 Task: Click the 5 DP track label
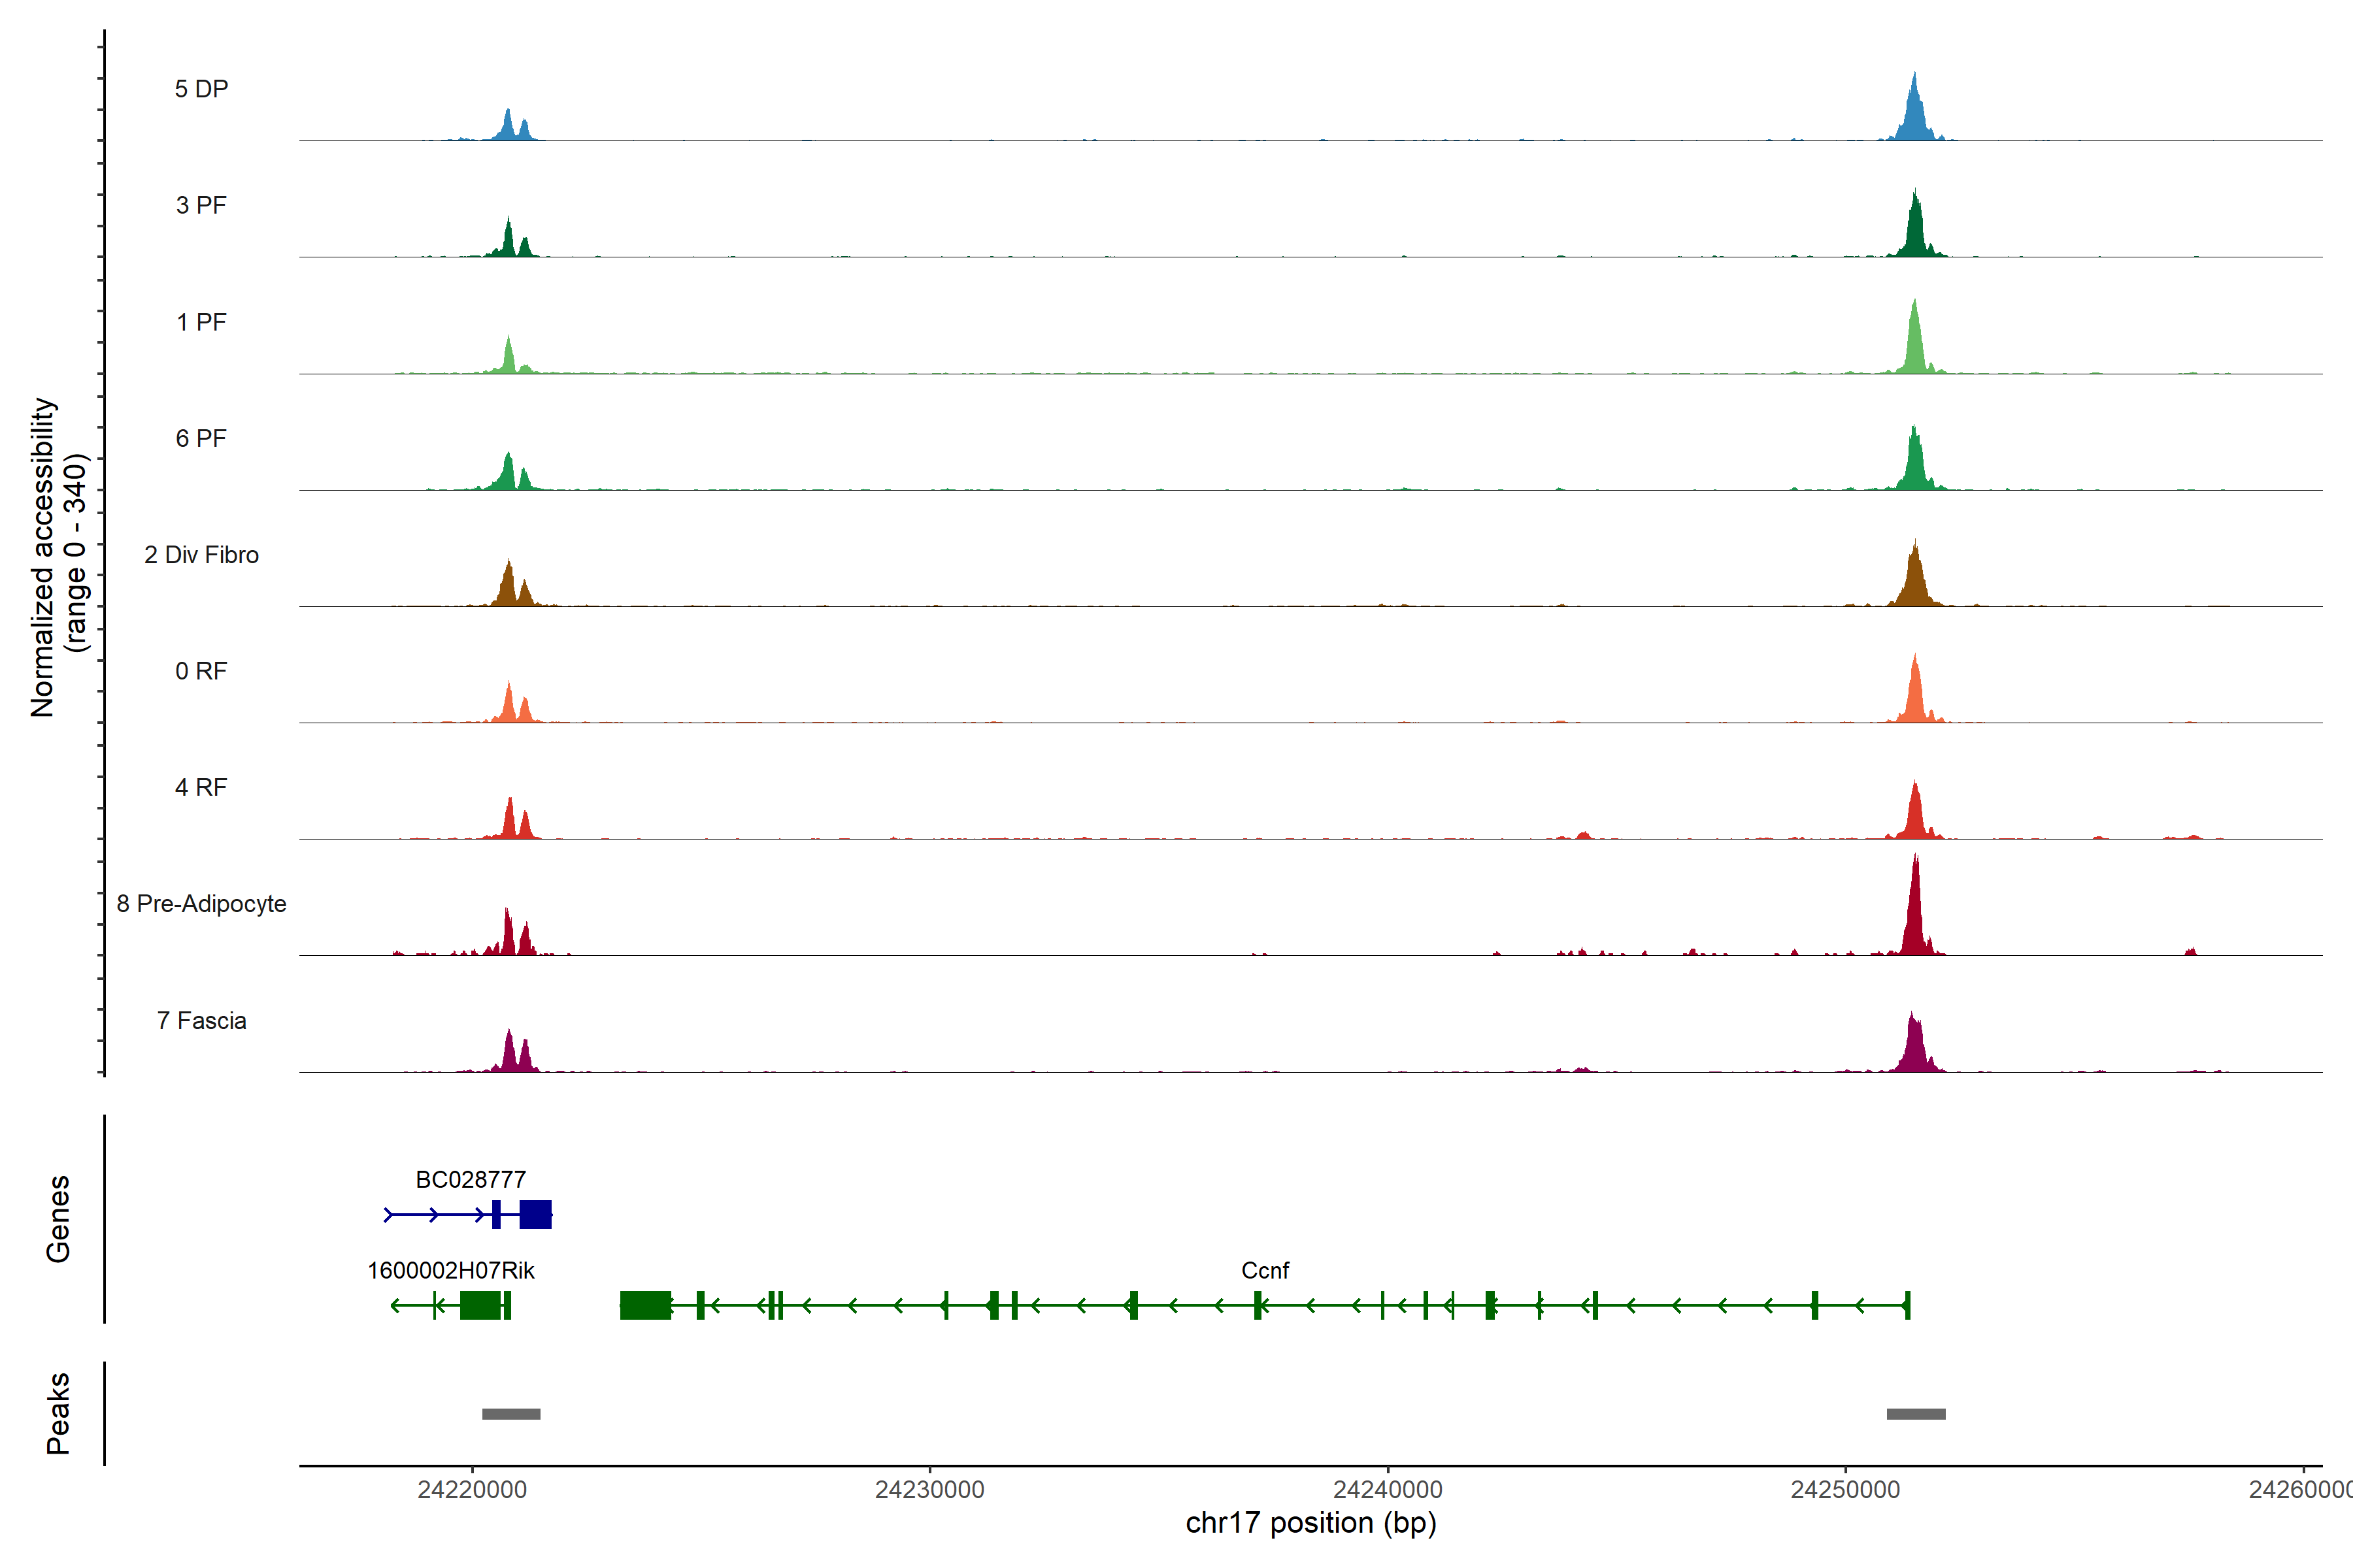(201, 89)
